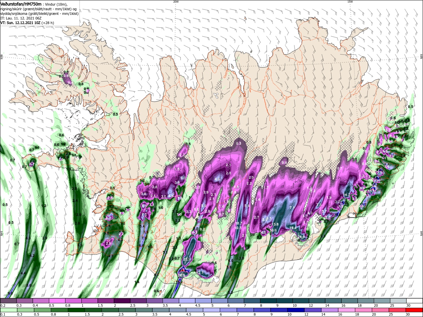This screenshot has width=423, height=317.
Task: Click the rain-scale number 12
Action: coord(306,314)
